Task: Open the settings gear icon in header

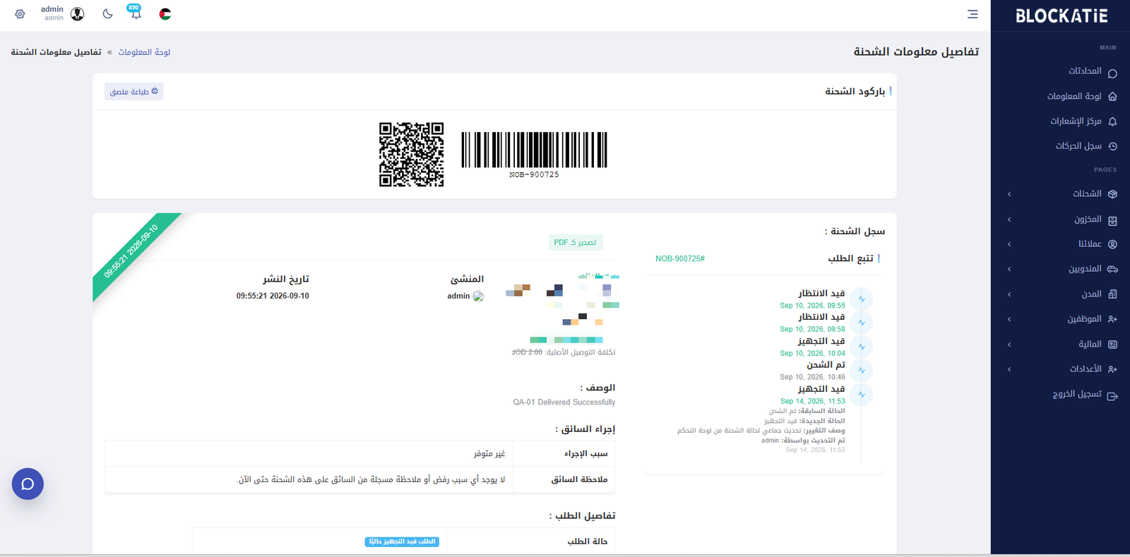Action: tap(20, 14)
